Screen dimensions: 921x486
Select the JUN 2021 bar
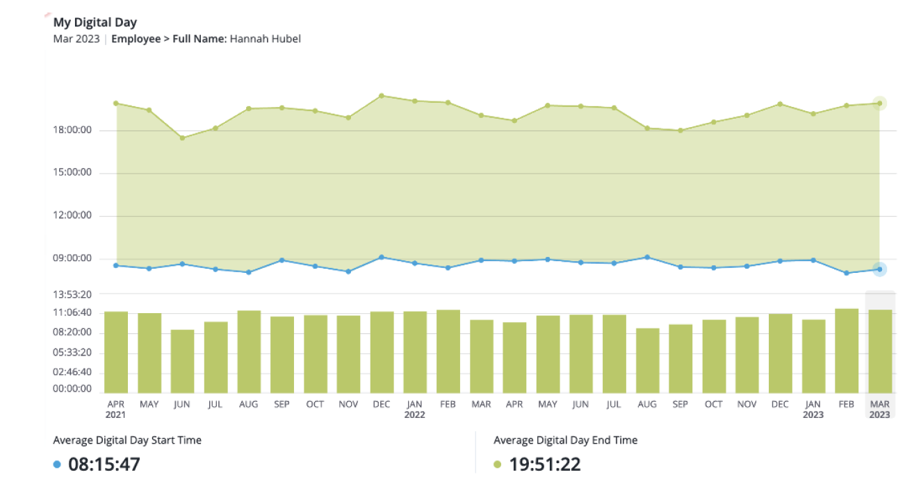click(182, 361)
